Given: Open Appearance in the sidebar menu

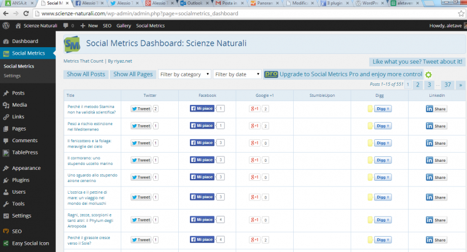Looking at the screenshot, I should tap(26, 168).
